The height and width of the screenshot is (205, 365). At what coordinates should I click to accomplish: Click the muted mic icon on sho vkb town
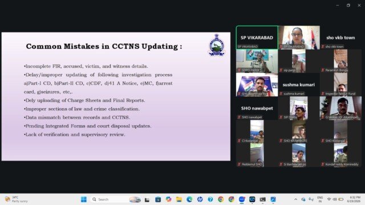(x=323, y=47)
